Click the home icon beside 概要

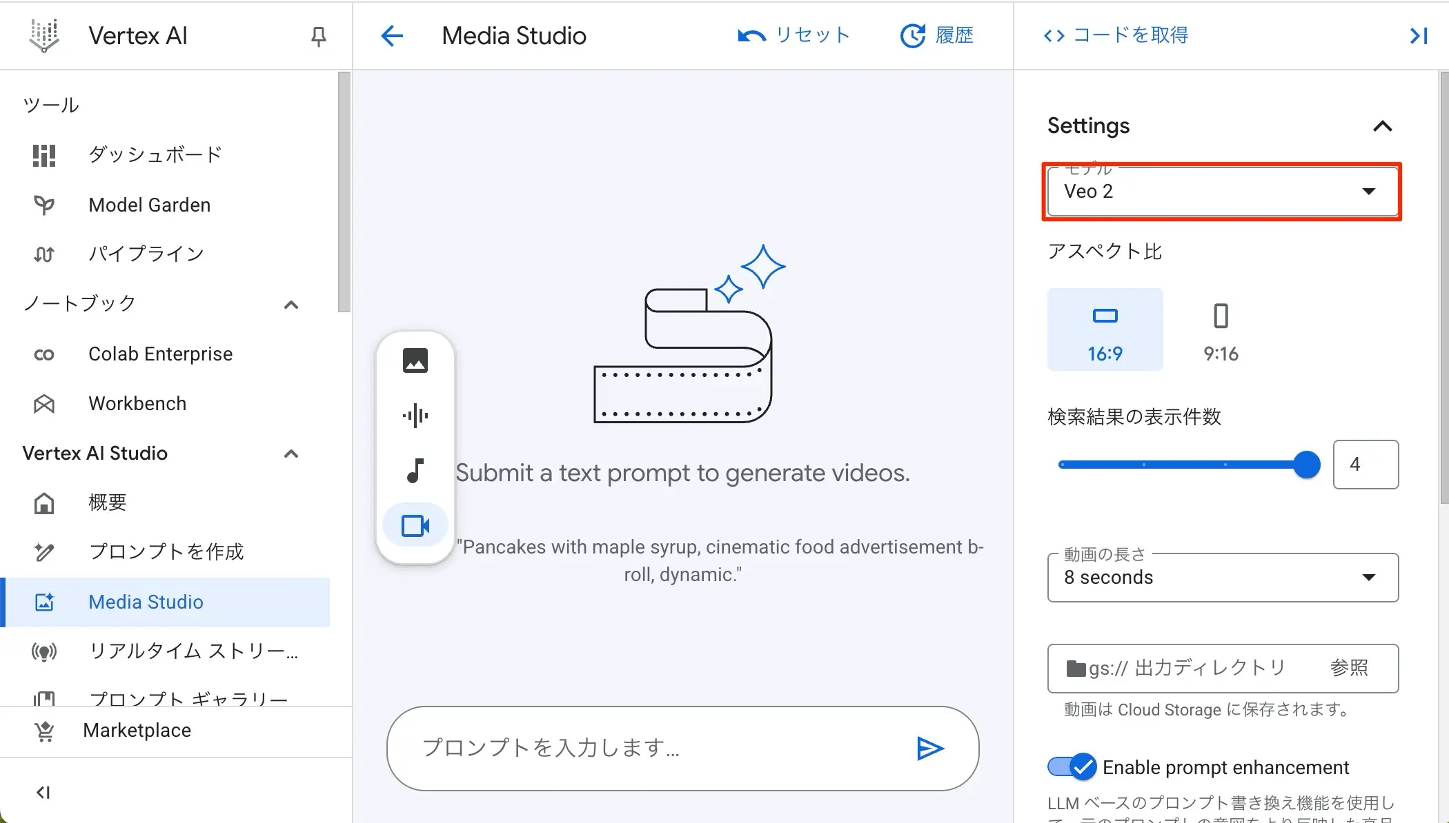coord(44,503)
